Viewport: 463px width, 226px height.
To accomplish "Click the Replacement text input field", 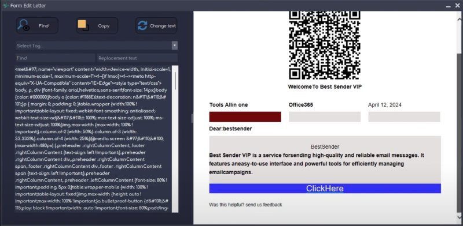I will [137, 58].
